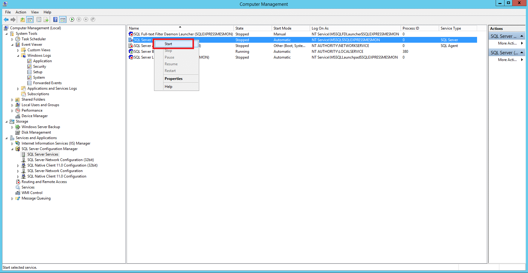This screenshot has width=528, height=273.
Task: Sort by the Name column header
Action: tap(180, 28)
